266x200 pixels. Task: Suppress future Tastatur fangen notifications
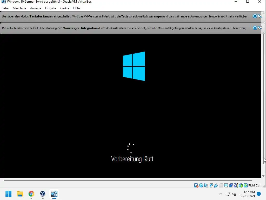point(260,16)
